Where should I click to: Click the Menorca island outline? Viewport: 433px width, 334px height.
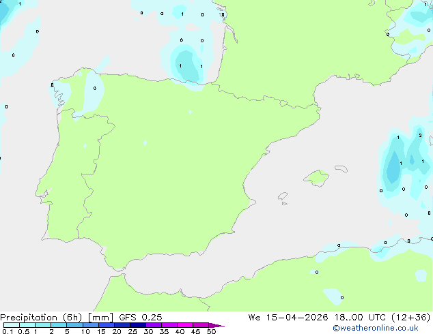[341, 168]
